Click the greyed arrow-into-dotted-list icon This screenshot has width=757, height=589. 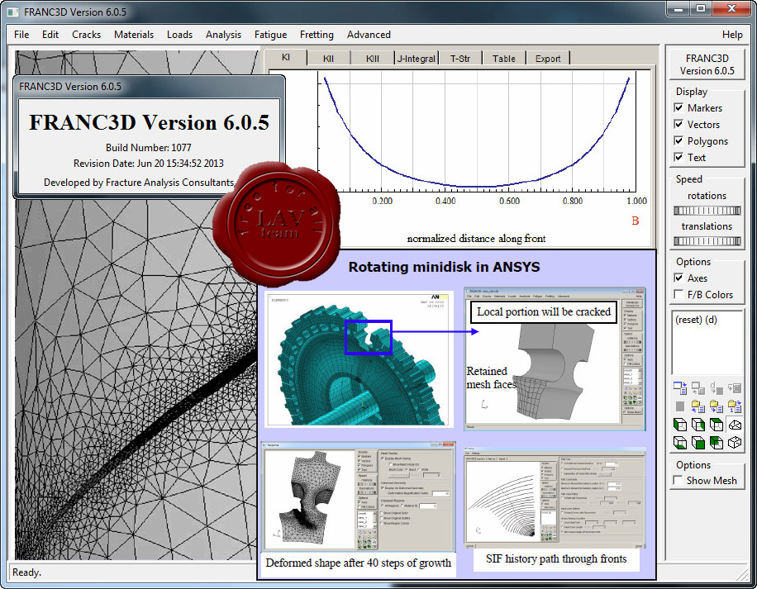coord(735,388)
